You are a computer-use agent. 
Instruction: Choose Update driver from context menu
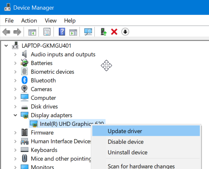pos(125,131)
